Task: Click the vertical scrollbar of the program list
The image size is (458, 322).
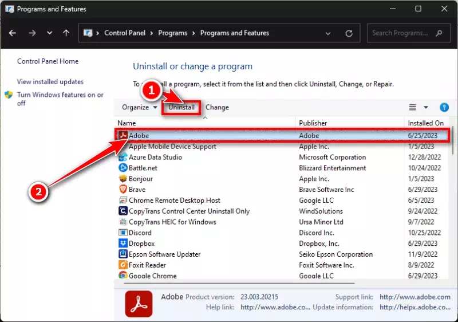Action: coord(453,140)
